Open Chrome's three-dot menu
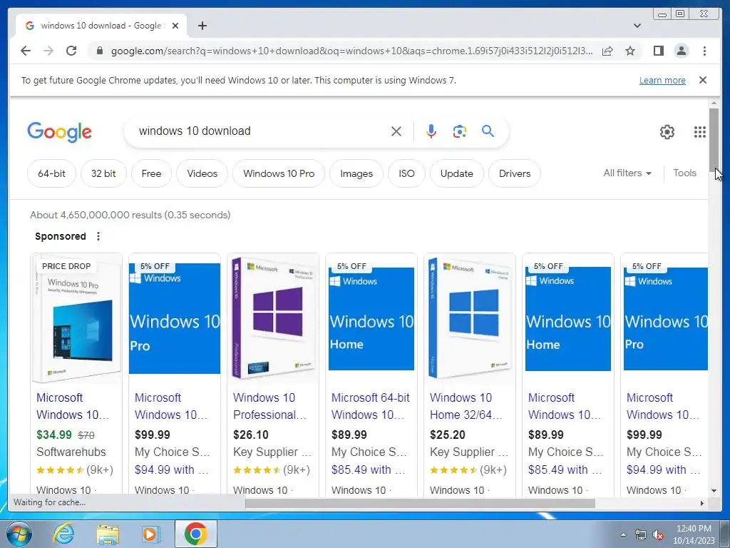This screenshot has height=548, width=730. coord(704,51)
